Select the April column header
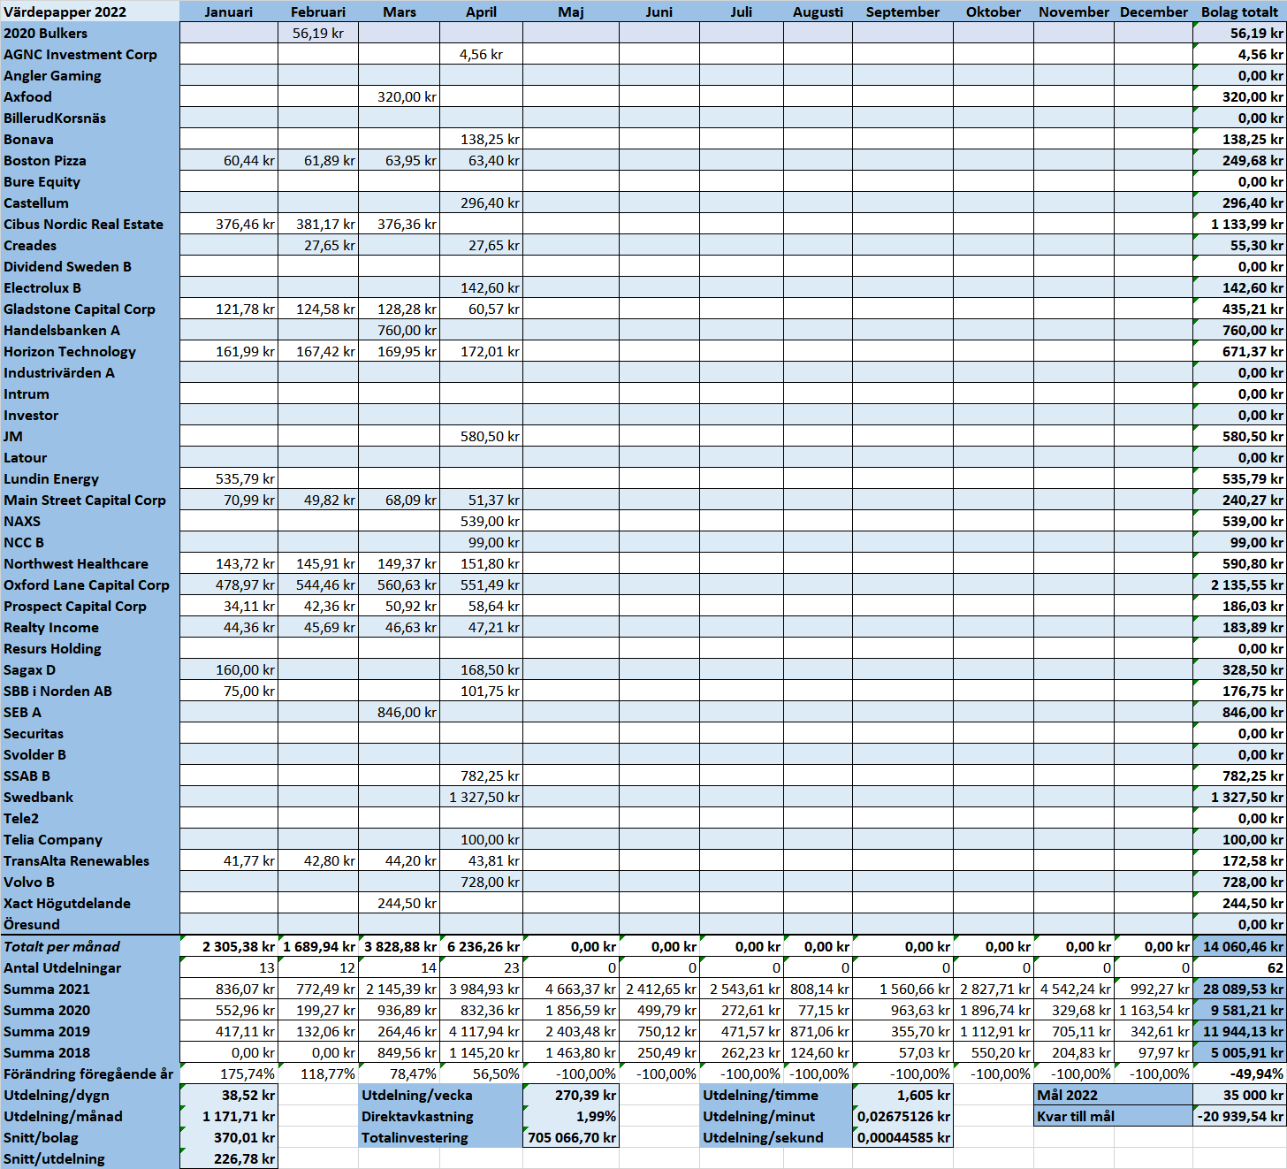1287x1169 pixels. [481, 11]
